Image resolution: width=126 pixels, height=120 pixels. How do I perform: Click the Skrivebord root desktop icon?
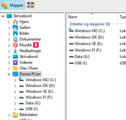pos(9,16)
